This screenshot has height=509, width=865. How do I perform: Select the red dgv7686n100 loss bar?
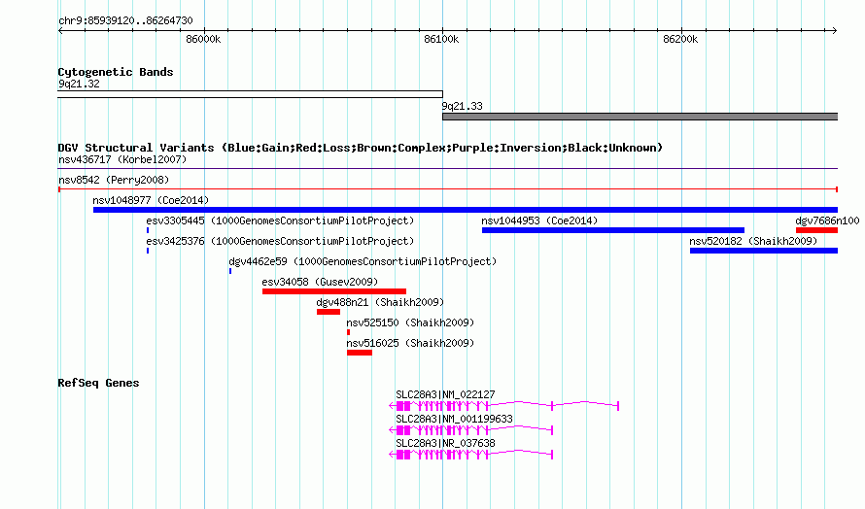816,230
